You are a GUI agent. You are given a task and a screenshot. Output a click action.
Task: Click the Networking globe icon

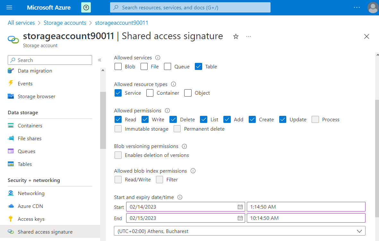pos(11,193)
